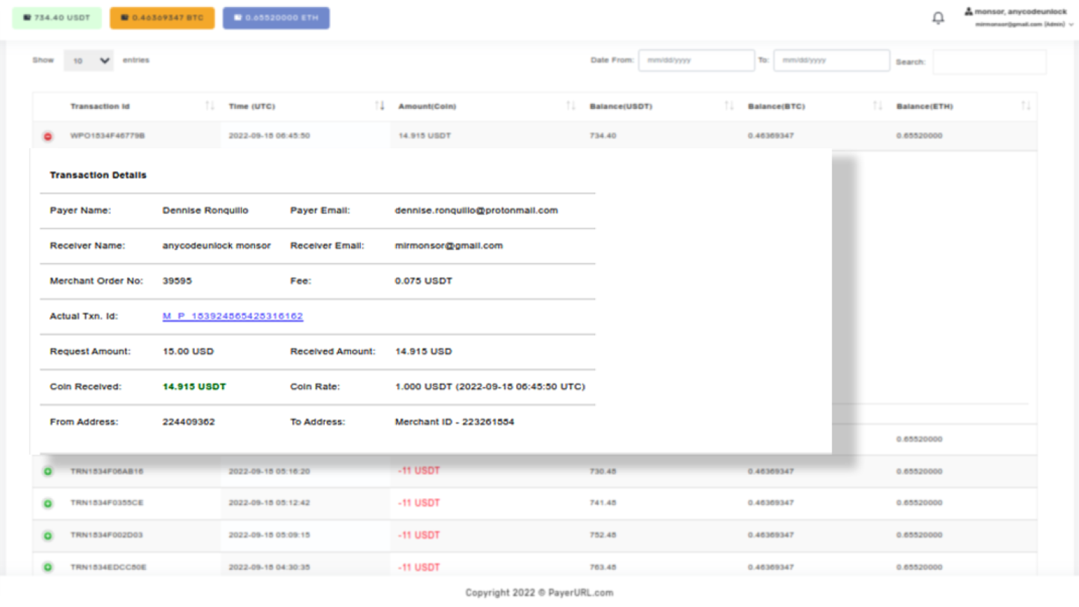Sort the Amount(Coin) column
The width and height of the screenshot is (1079, 607).
tap(569, 105)
